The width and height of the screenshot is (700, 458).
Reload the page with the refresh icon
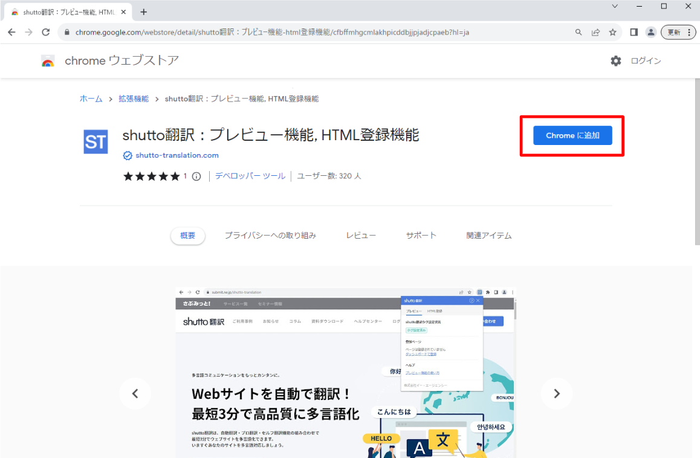(x=45, y=32)
